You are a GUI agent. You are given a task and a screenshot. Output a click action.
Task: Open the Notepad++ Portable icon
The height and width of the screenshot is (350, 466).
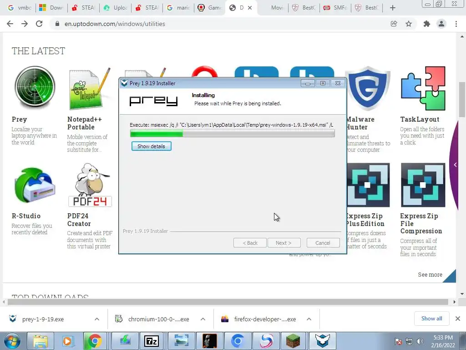tap(90, 89)
